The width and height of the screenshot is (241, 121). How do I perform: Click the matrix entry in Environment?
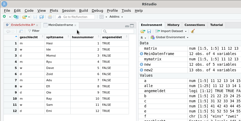coord(151,49)
